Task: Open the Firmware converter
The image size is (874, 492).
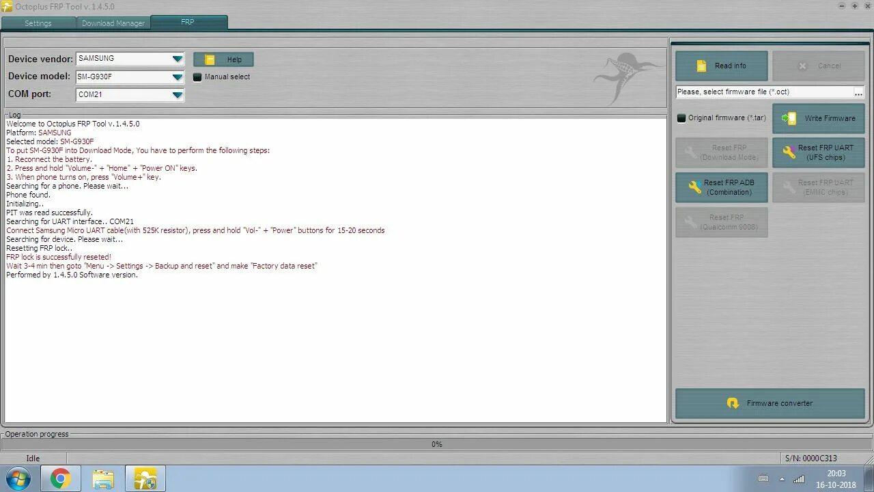Action: click(770, 403)
